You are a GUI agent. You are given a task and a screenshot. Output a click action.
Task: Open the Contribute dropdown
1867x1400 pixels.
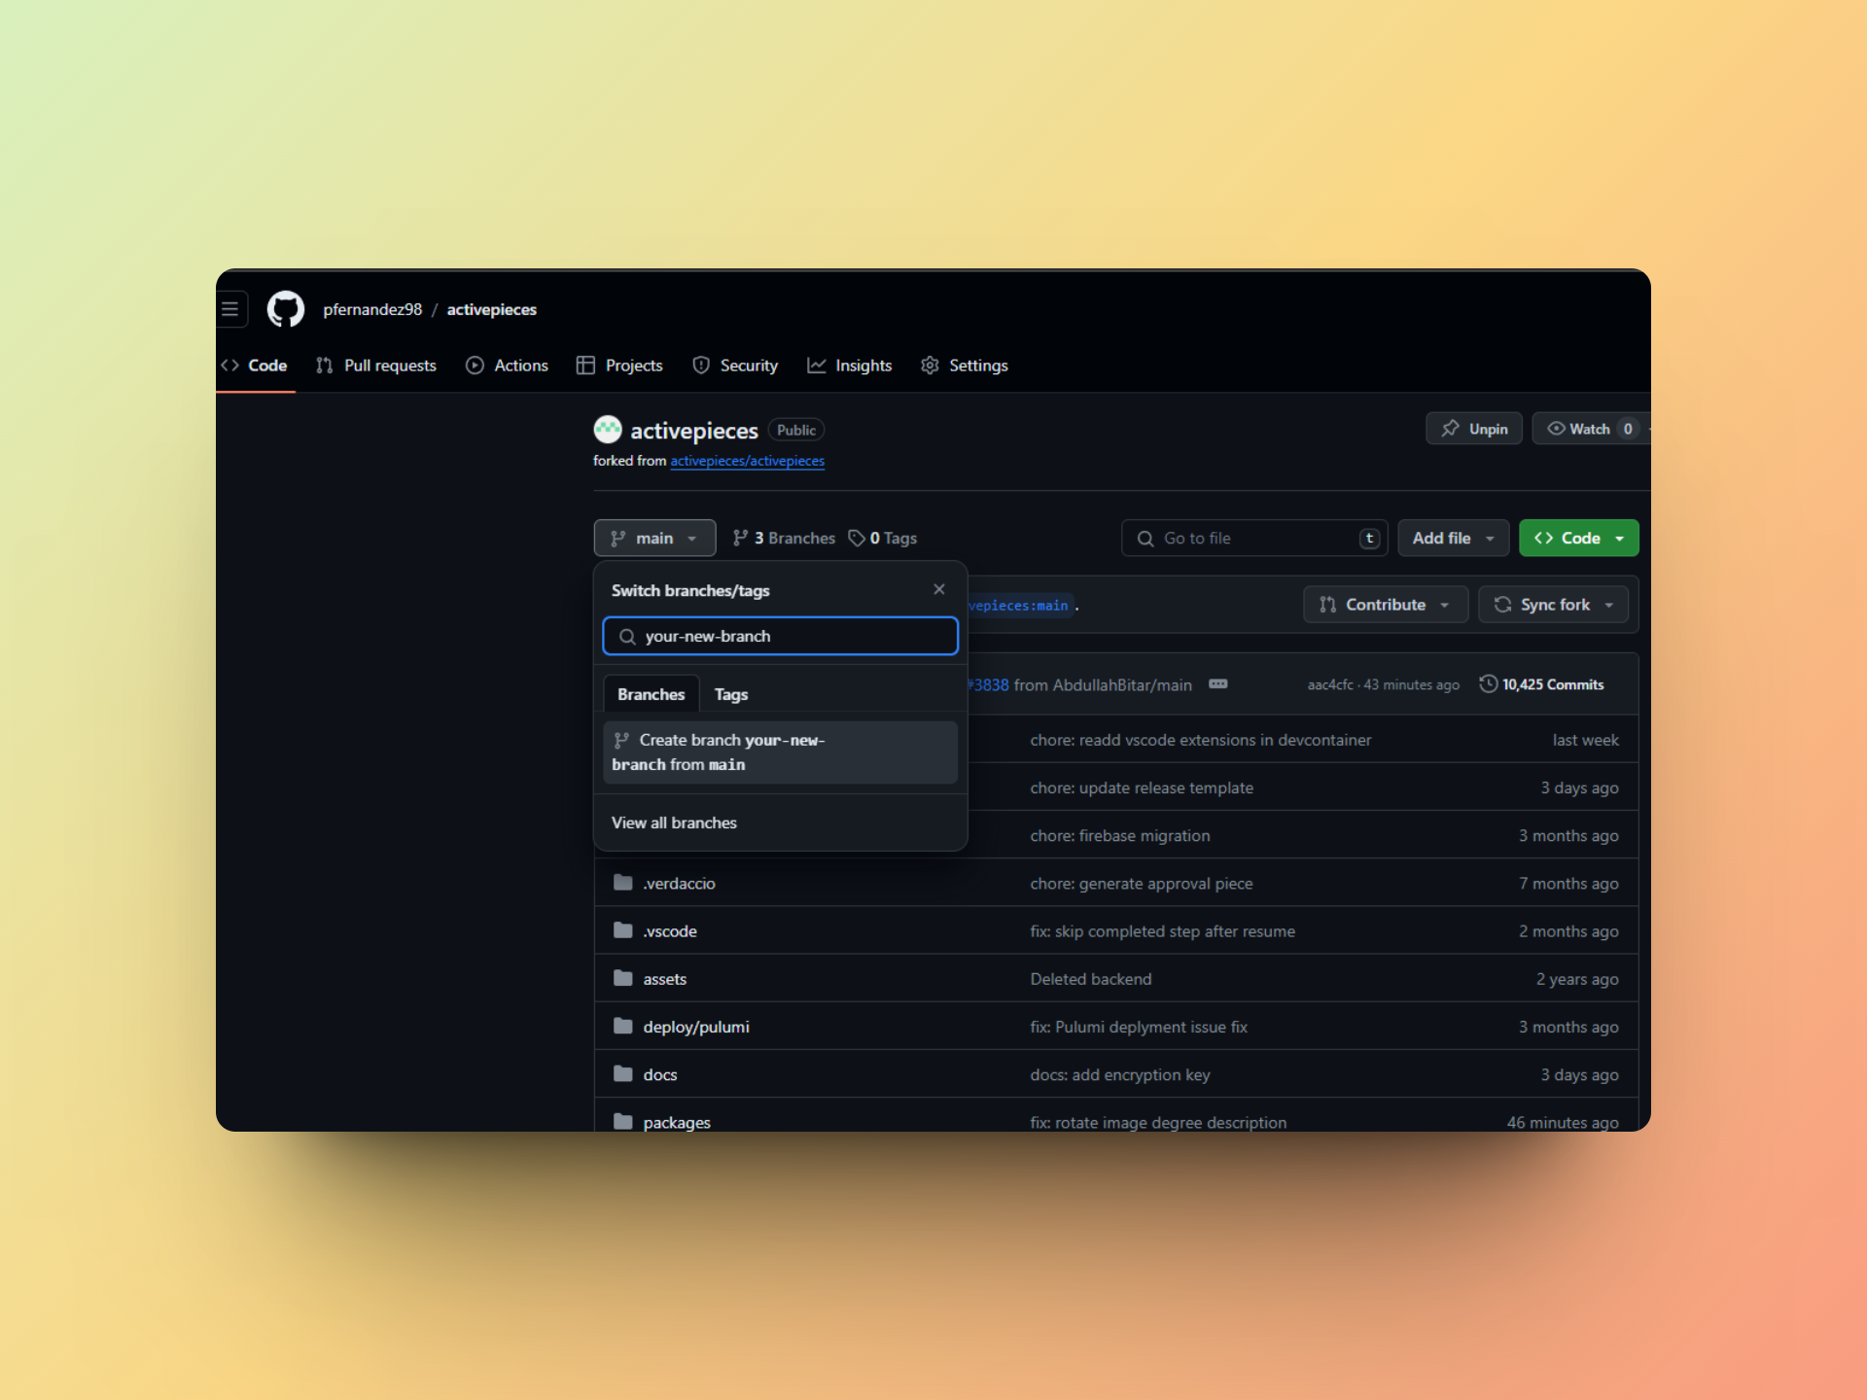[1386, 605]
